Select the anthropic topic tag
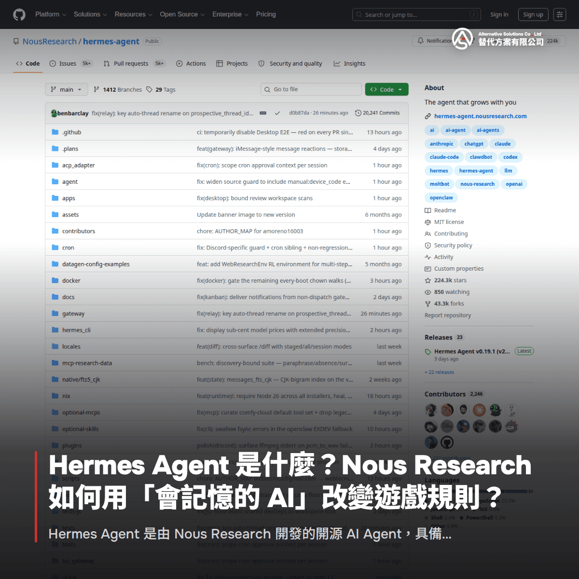The height and width of the screenshot is (579, 579). point(441,144)
